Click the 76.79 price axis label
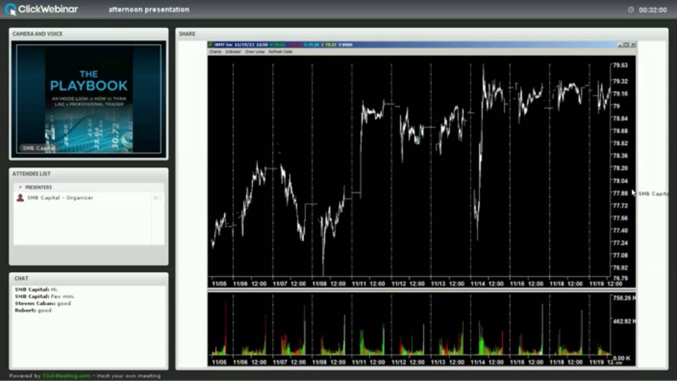Screen dimensions: 677x381 point(620,277)
